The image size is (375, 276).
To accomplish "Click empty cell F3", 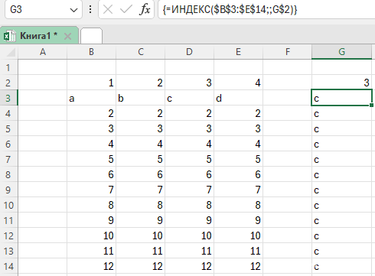I will (x=288, y=98).
